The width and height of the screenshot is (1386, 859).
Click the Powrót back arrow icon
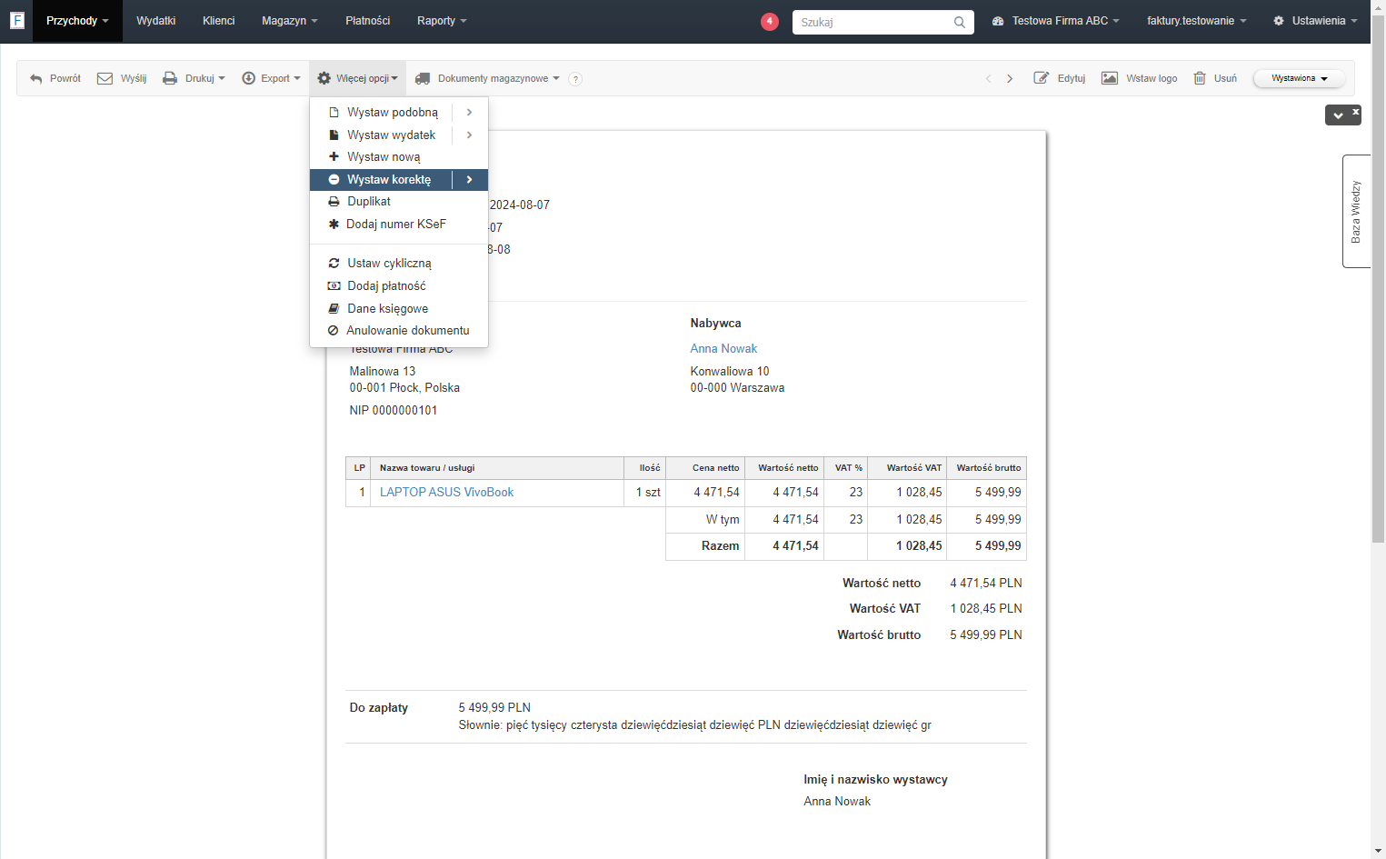[36, 78]
